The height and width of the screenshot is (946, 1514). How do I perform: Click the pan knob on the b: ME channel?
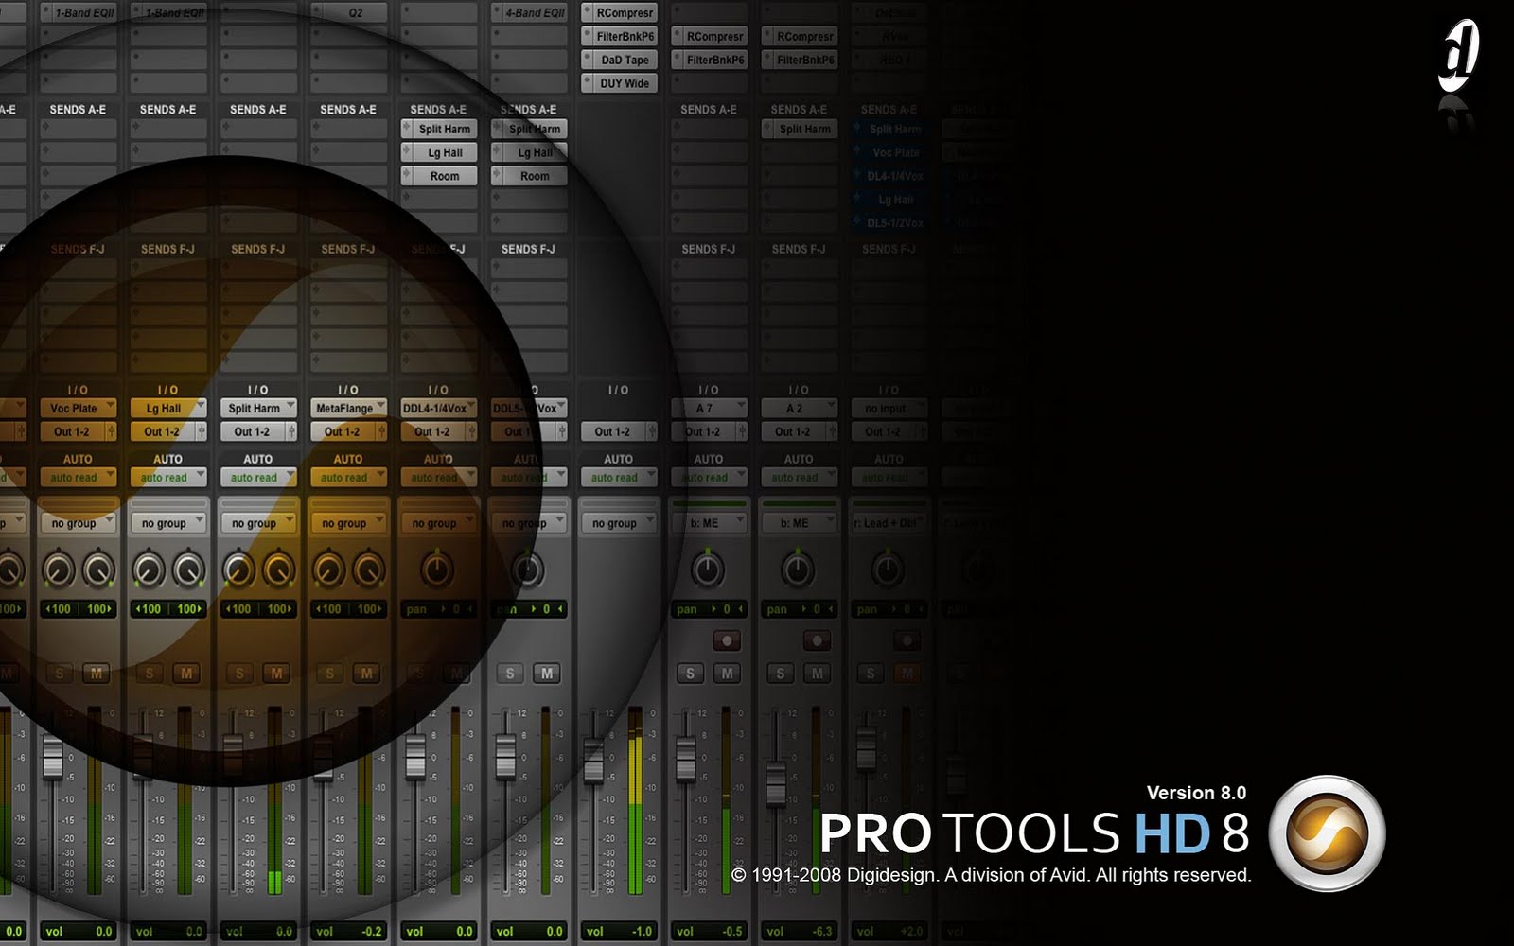tap(710, 569)
